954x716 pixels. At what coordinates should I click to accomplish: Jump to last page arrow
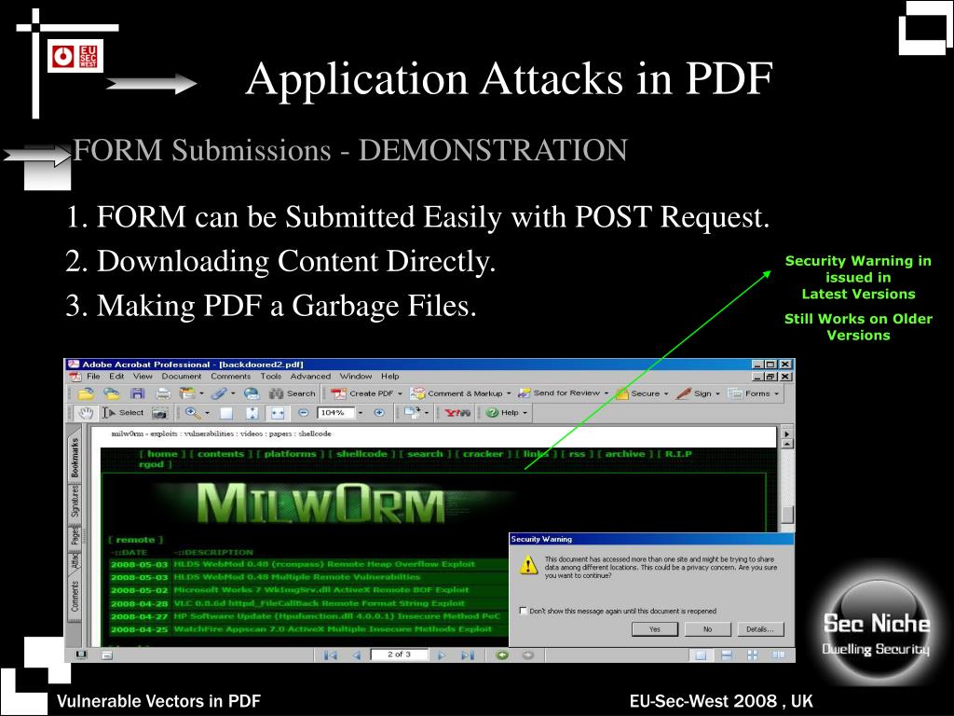point(468,655)
